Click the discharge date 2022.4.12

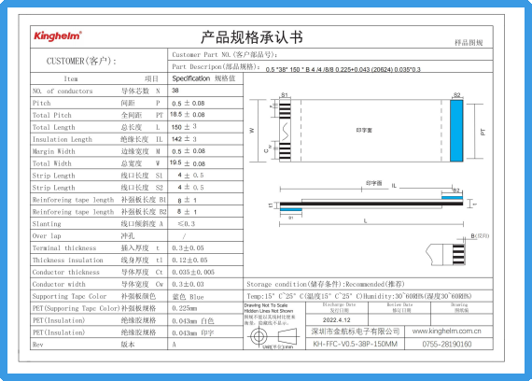tap(336, 320)
